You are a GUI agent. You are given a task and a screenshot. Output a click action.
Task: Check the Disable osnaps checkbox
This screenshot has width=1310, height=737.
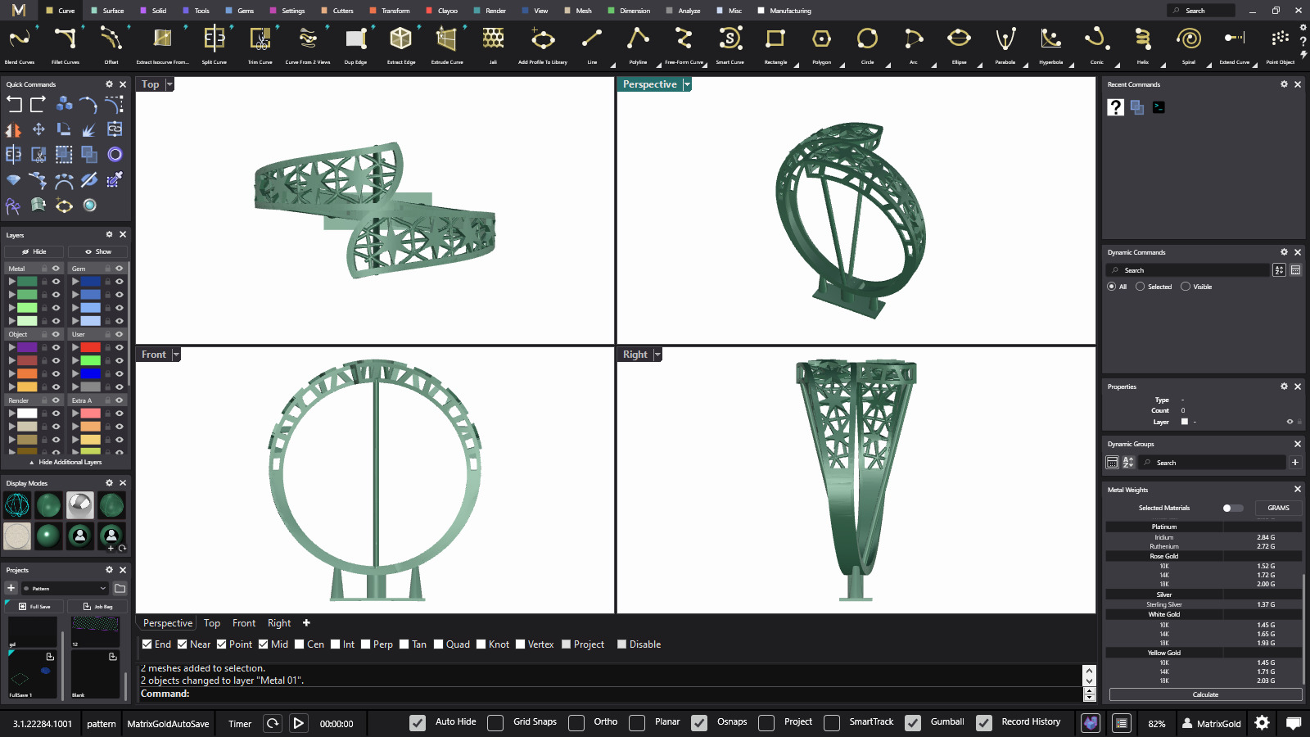[x=622, y=644]
